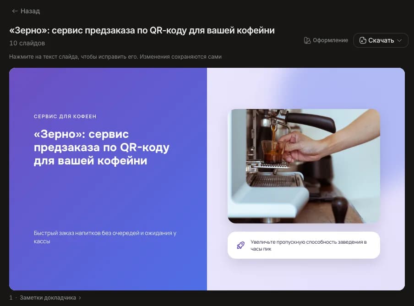Open the Оформление design settings
The width and height of the screenshot is (414, 306).
pos(326,40)
